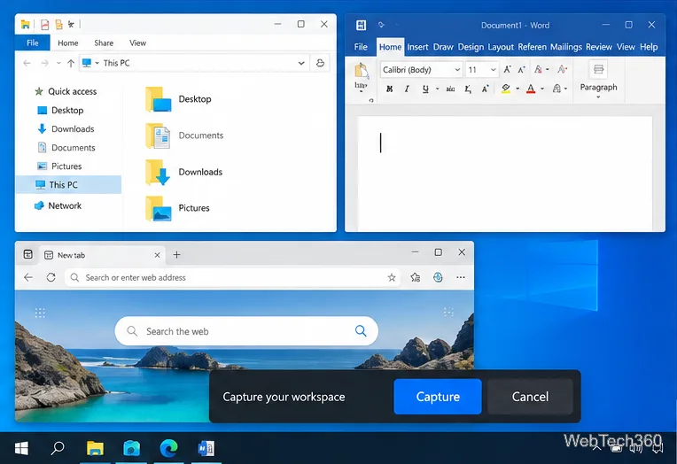Select Downloads folder in file list

point(184,172)
